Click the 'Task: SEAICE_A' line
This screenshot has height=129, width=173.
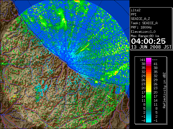[x=144, y=23]
